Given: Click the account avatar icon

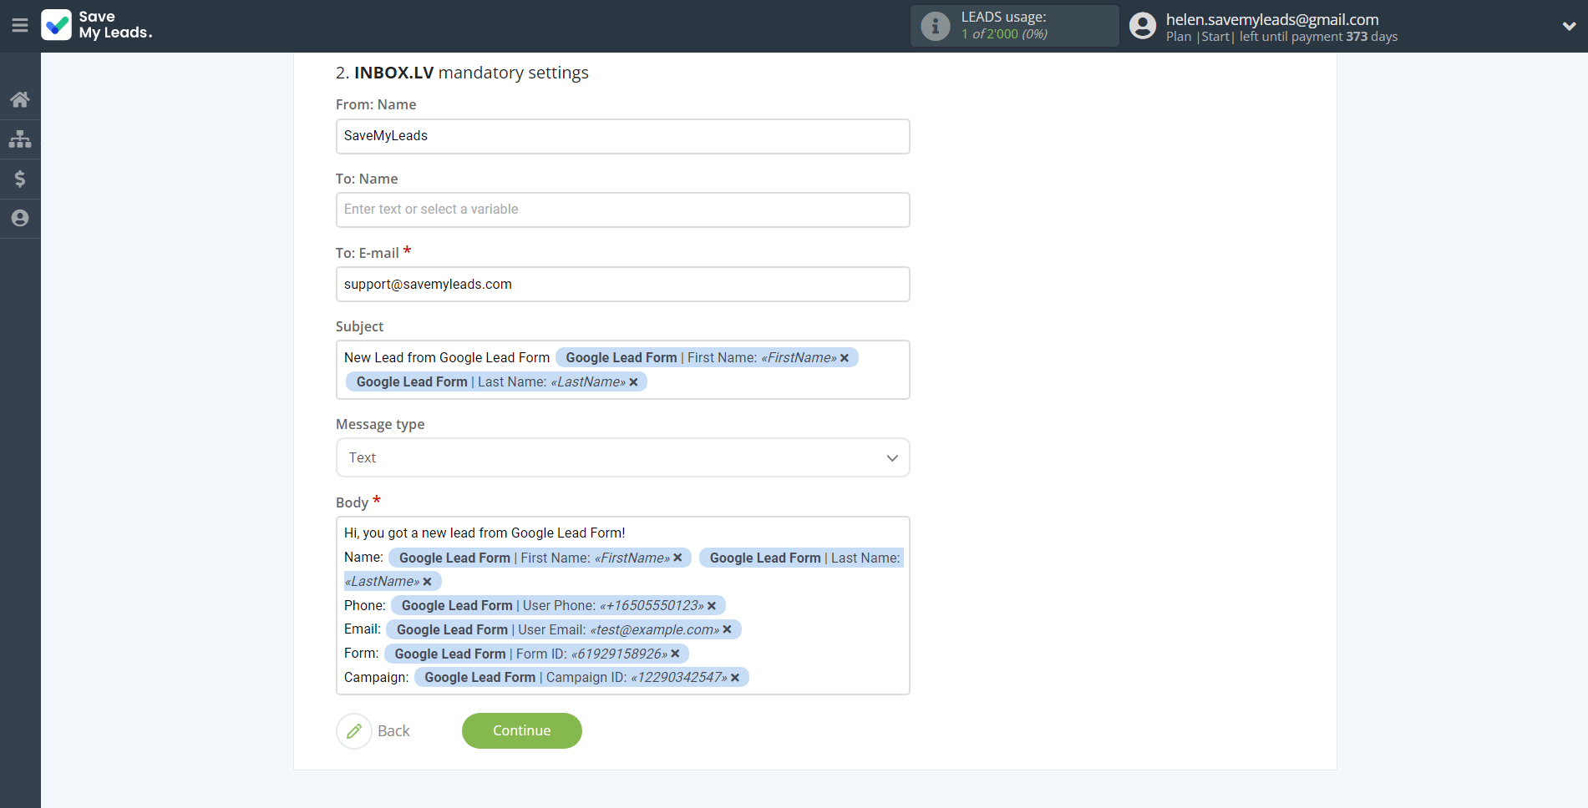Looking at the screenshot, I should tap(1143, 26).
